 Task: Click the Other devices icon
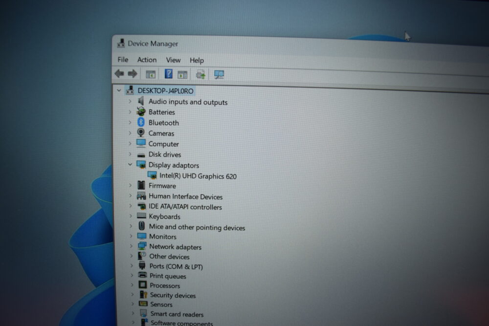tap(142, 256)
